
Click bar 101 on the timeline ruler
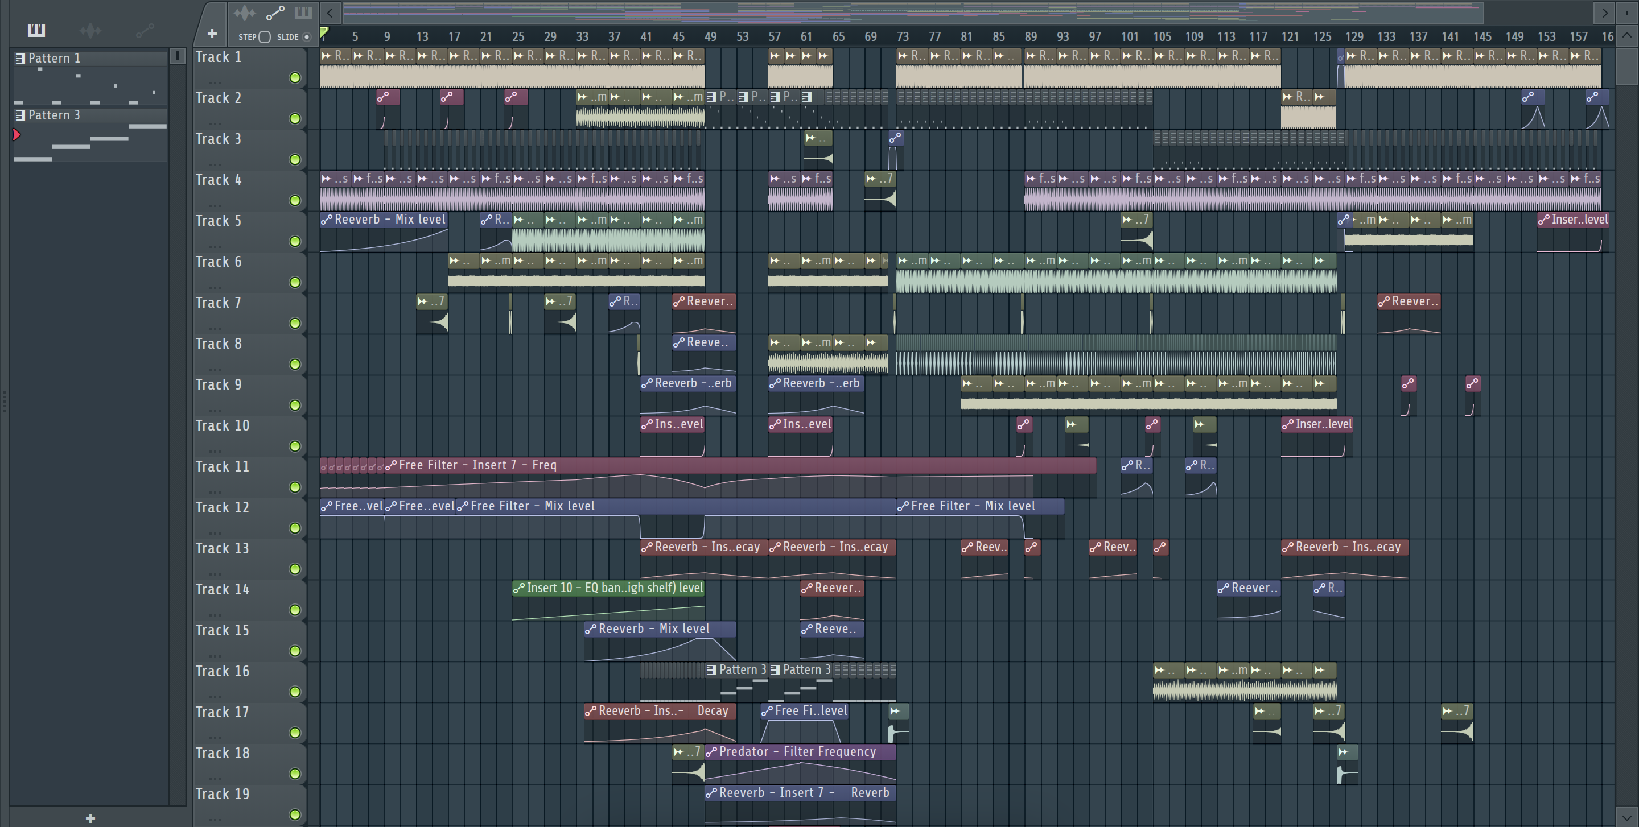[x=1129, y=37]
